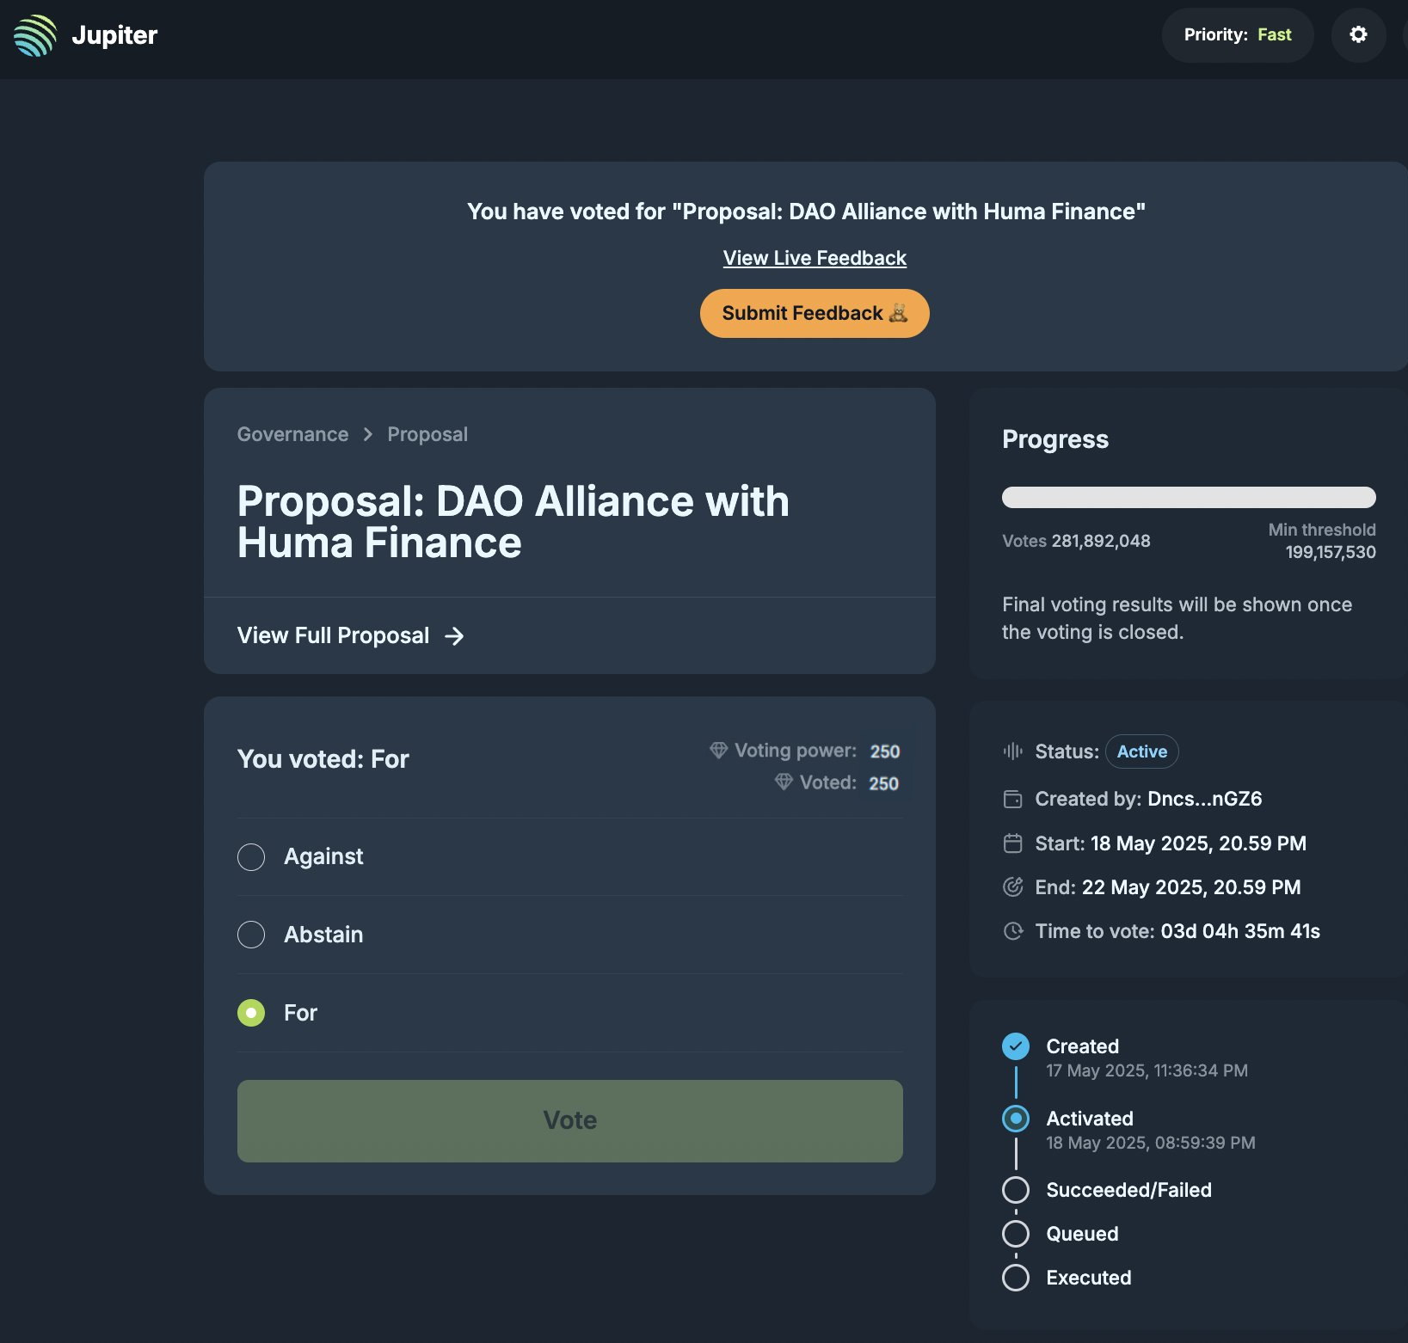This screenshot has height=1343, width=1408.
Task: Click the Proposal breadcrumb item
Action: [x=427, y=434]
